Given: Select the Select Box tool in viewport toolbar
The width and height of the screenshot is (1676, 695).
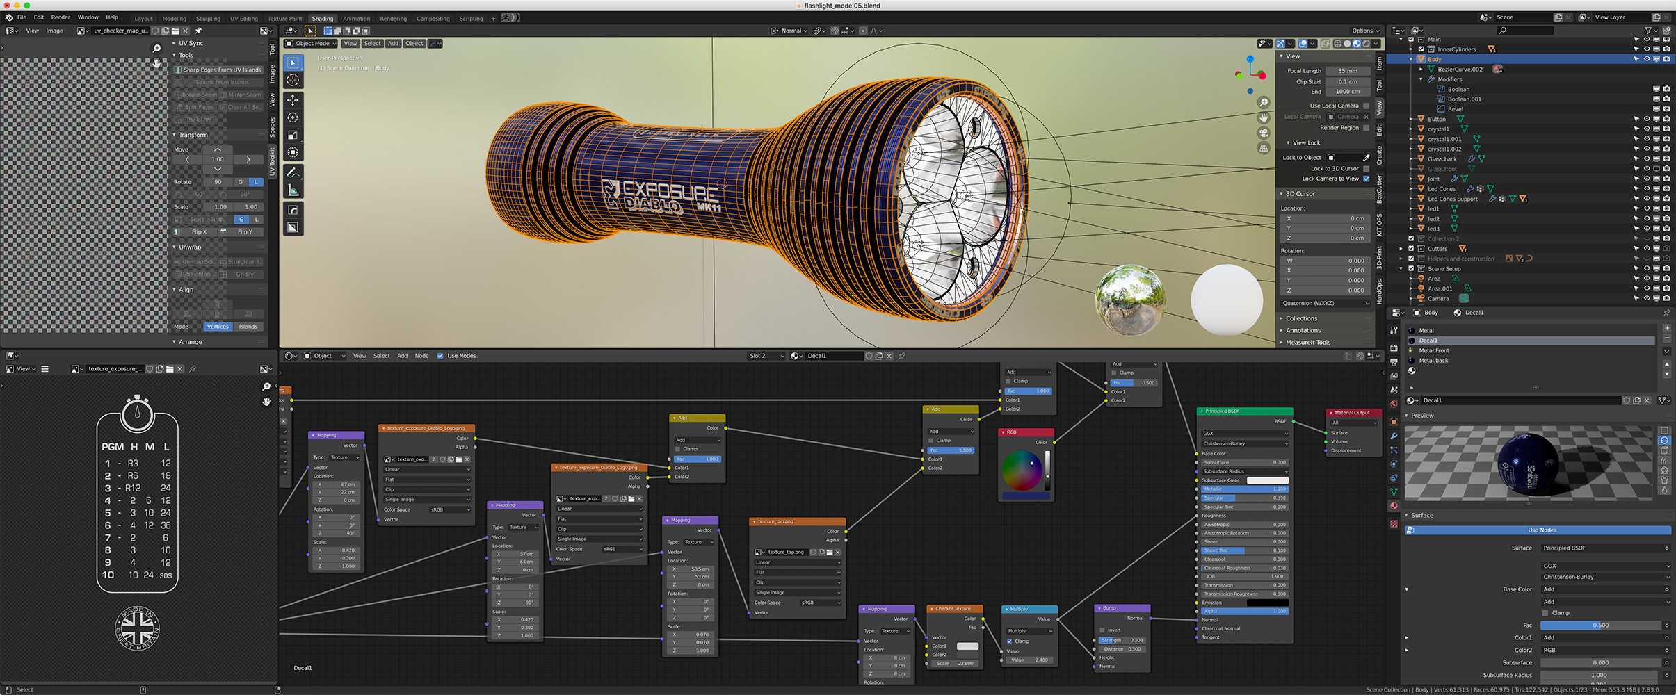Looking at the screenshot, I should [x=293, y=63].
